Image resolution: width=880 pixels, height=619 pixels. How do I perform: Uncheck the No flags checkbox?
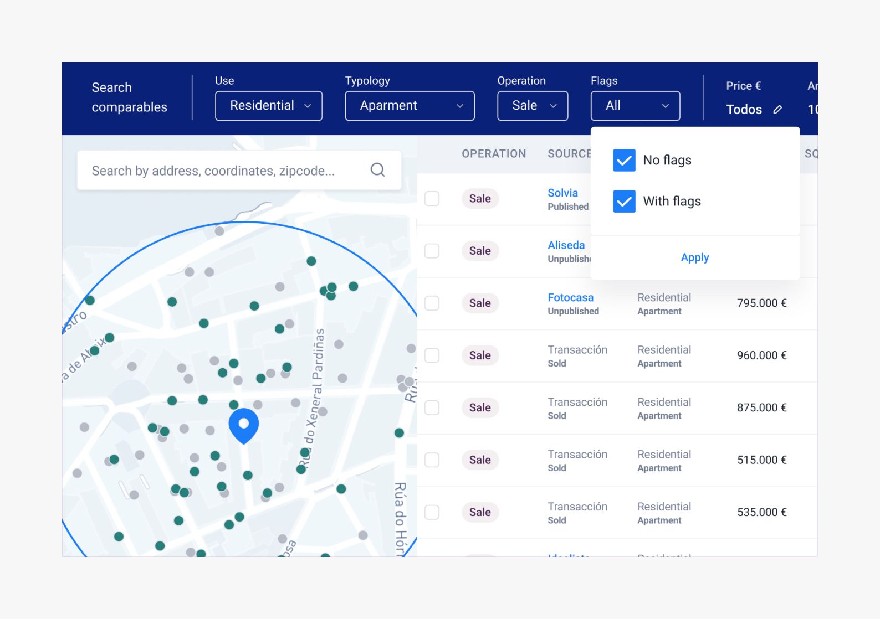624,160
